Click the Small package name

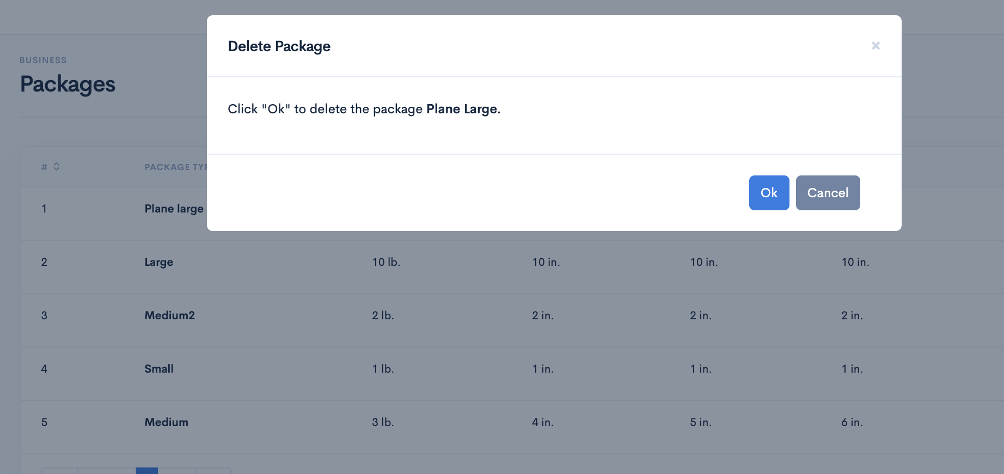[159, 369]
